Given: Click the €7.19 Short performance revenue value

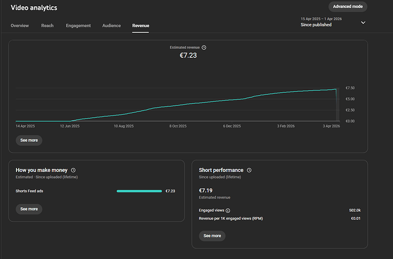Looking at the screenshot, I should (207, 191).
